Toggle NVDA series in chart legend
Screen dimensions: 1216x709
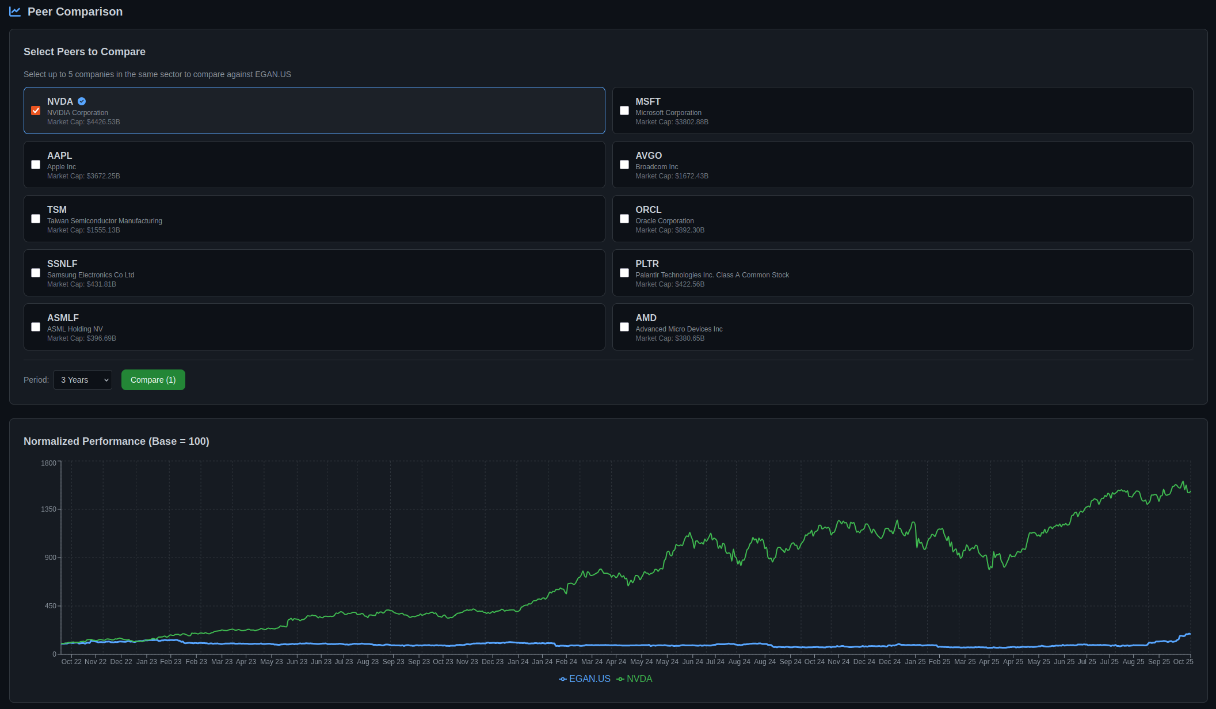click(x=640, y=679)
